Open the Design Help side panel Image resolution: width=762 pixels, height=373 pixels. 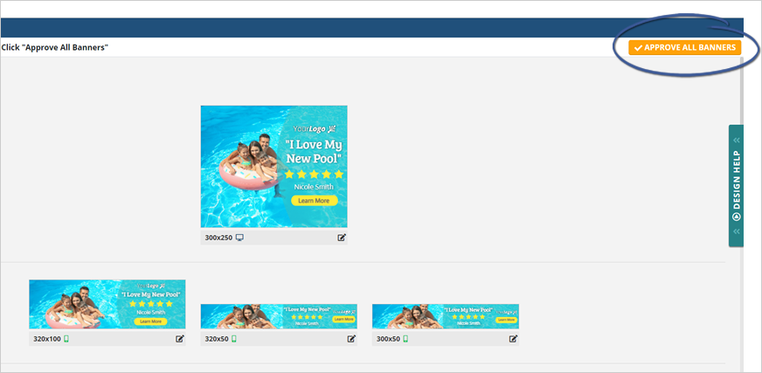736,185
